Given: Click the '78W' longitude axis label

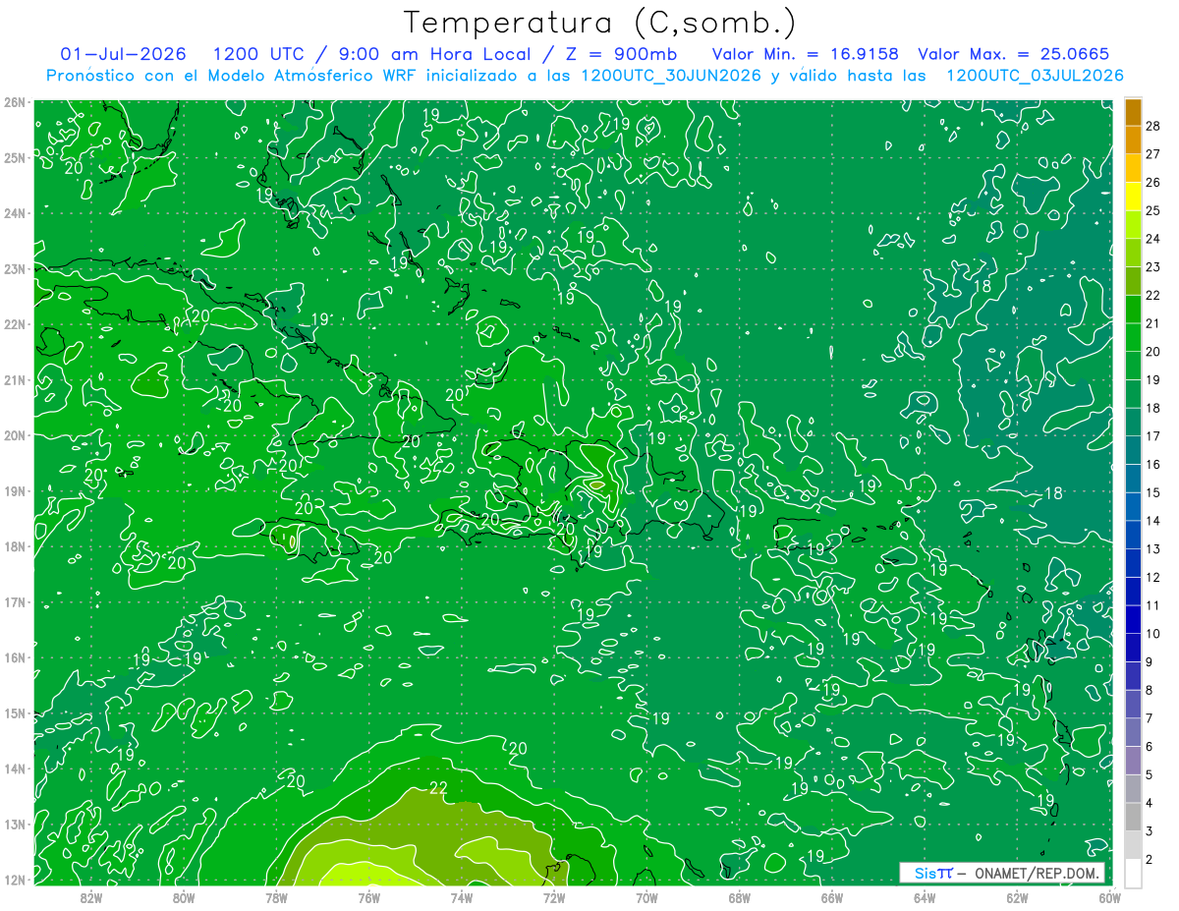Looking at the screenshot, I should pos(276,897).
